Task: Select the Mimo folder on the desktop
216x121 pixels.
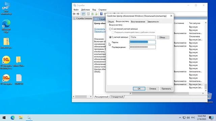Action: coord(19,62)
